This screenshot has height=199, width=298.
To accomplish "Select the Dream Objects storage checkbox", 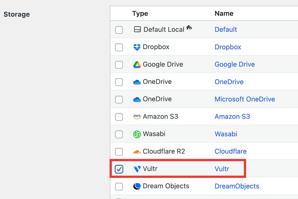I will [x=119, y=186].
